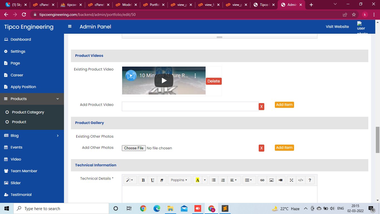The width and height of the screenshot is (380, 214).
Task: Open the Poppins font family dropdown
Action: click(179, 180)
